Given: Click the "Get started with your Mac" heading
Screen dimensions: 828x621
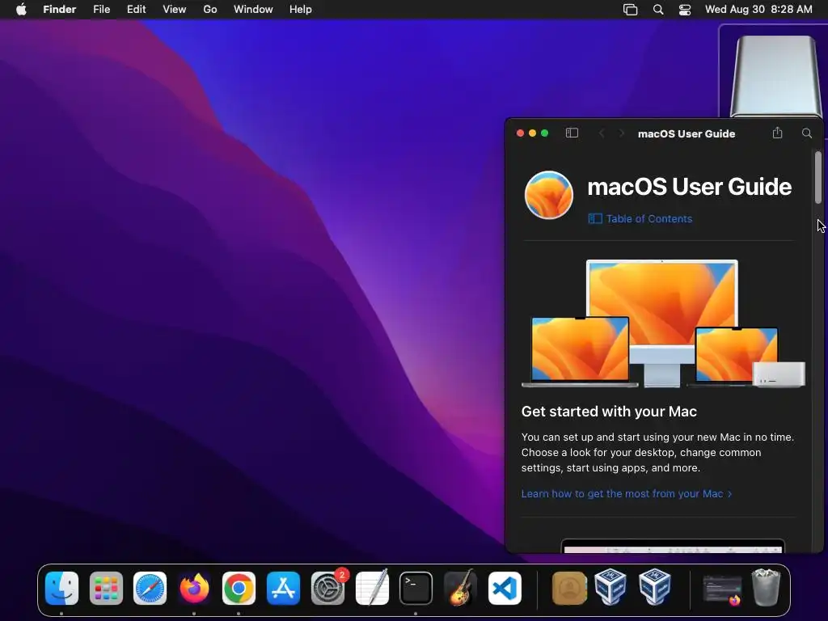Looking at the screenshot, I should click(609, 412).
